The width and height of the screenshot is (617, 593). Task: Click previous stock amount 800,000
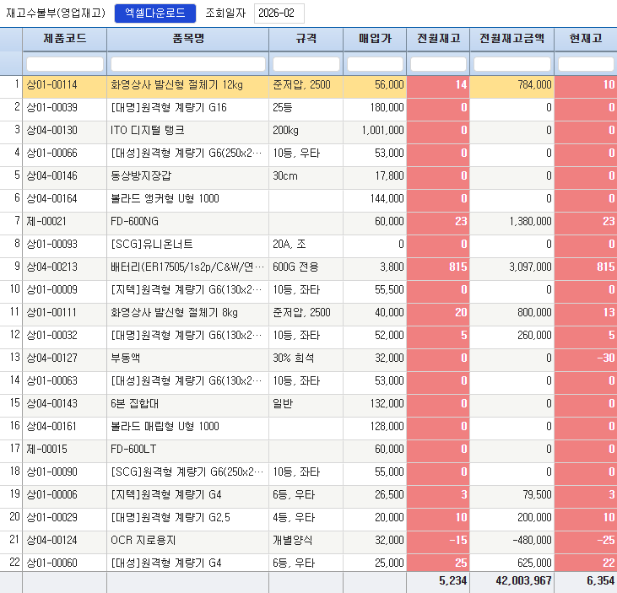pyautogui.click(x=534, y=313)
